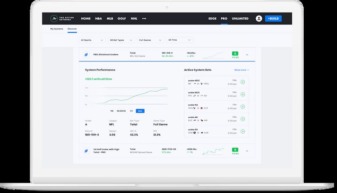Click the Arizona team logo in under 46 row
This screenshot has height=193, width=337.
pos(202,121)
